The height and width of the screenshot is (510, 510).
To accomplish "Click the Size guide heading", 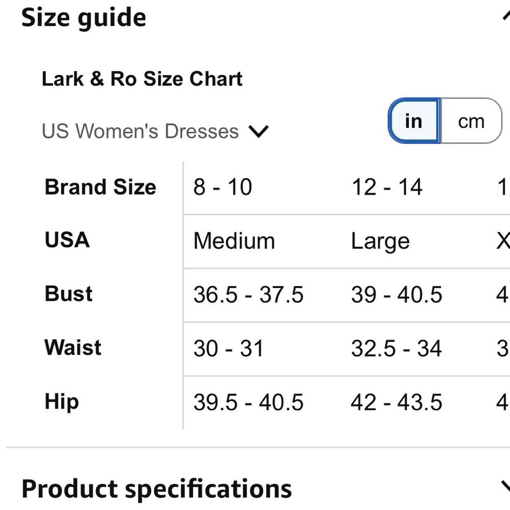I will pos(84,17).
